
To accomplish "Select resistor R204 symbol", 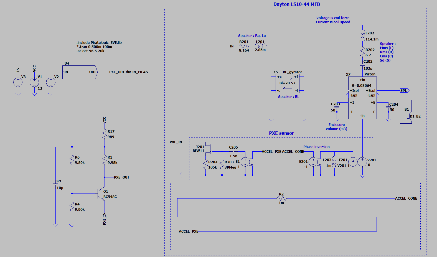I will pyautogui.click(x=205, y=165).
